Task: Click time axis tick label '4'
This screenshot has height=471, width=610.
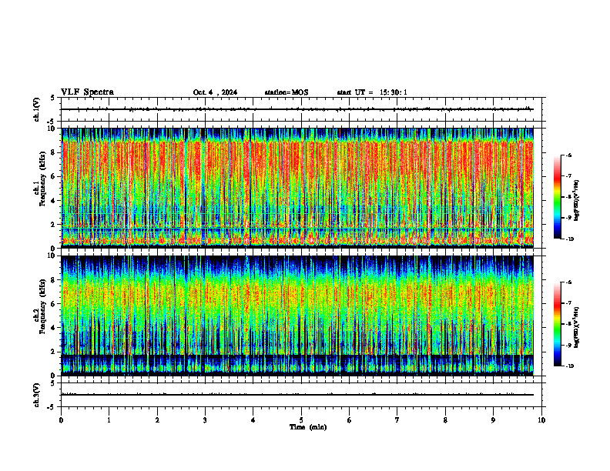Action: [x=253, y=420]
